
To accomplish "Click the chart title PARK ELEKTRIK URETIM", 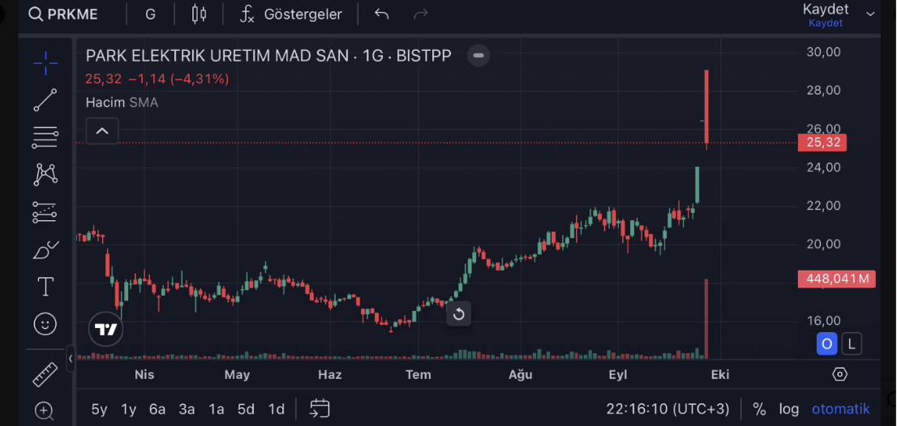I will 268,55.
